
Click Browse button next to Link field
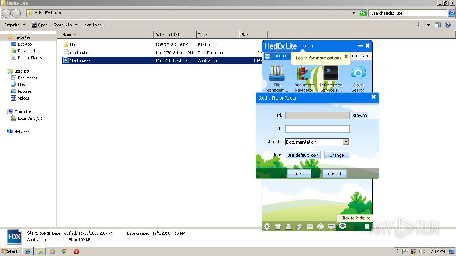click(x=359, y=116)
